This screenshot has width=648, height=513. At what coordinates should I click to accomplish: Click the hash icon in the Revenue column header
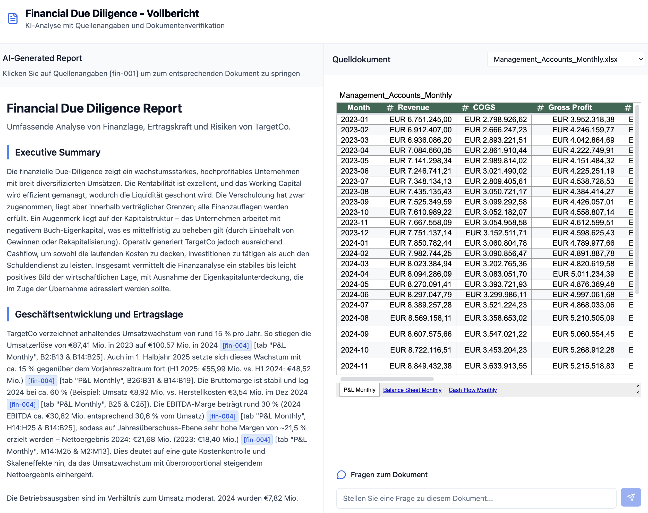[x=390, y=108]
